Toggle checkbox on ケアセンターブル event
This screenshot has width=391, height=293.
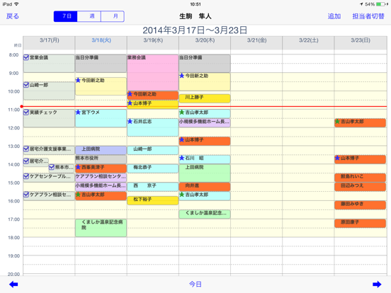(26, 176)
